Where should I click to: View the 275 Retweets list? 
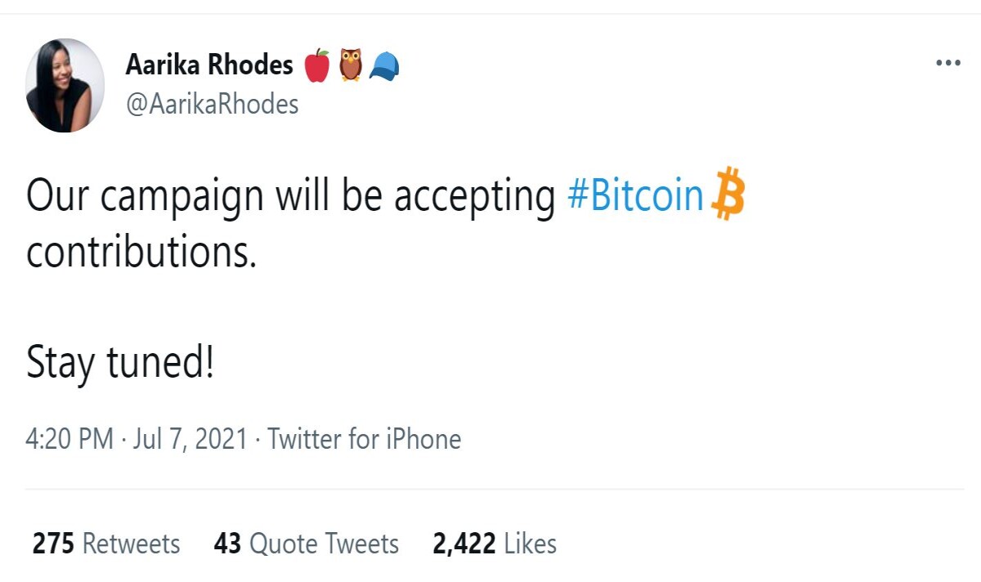click(106, 544)
